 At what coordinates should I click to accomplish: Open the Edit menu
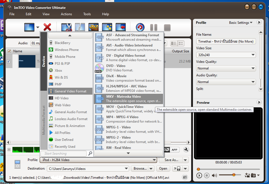(x=29, y=14)
